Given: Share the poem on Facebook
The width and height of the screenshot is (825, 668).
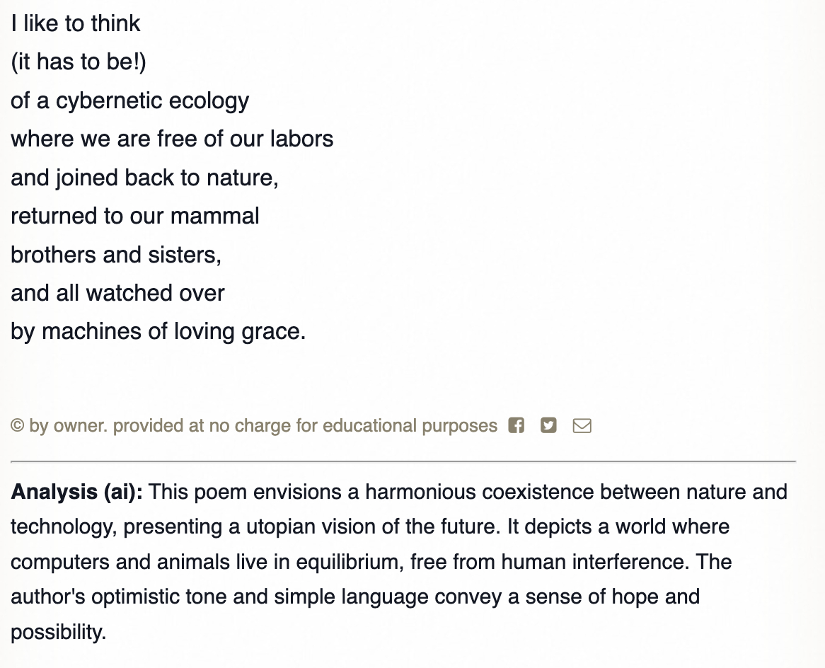Looking at the screenshot, I should click(517, 425).
